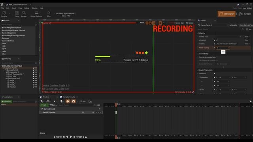This screenshot has width=253, height=142.
Task: Switch to the Compiler Results tab
Action: (x=68, y=97)
